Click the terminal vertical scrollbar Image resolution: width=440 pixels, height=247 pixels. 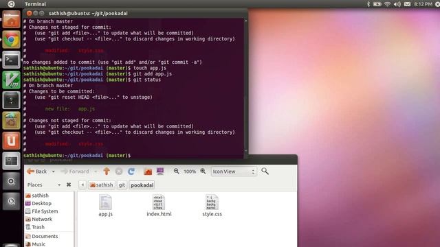(x=246, y=86)
